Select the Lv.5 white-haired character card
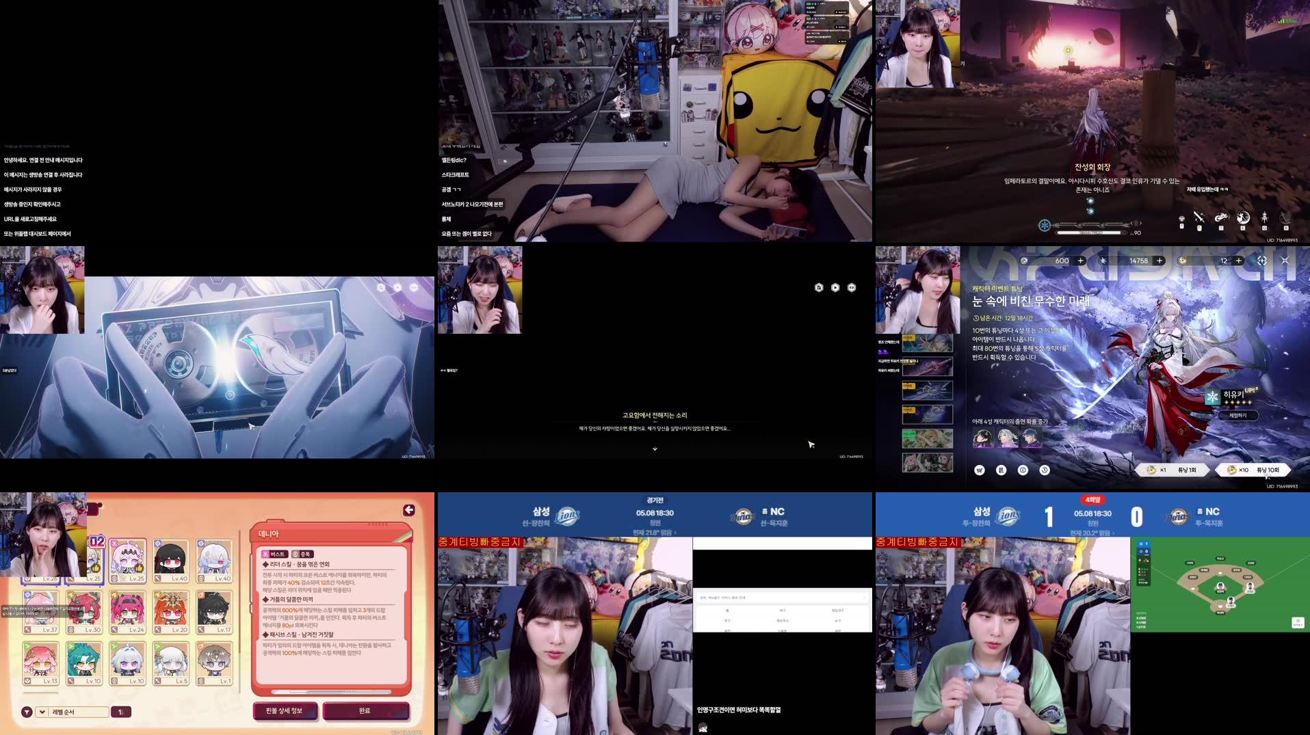This screenshot has width=1310, height=735. click(x=171, y=663)
